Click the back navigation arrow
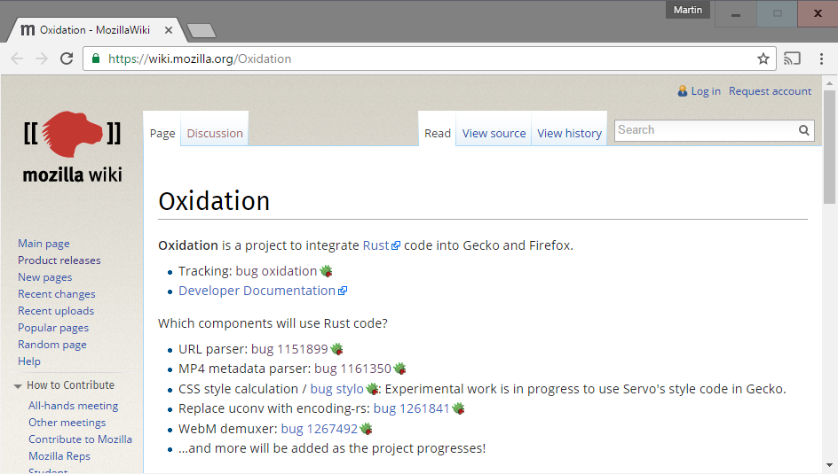Screen dimensions: 838x474 tap(17, 59)
